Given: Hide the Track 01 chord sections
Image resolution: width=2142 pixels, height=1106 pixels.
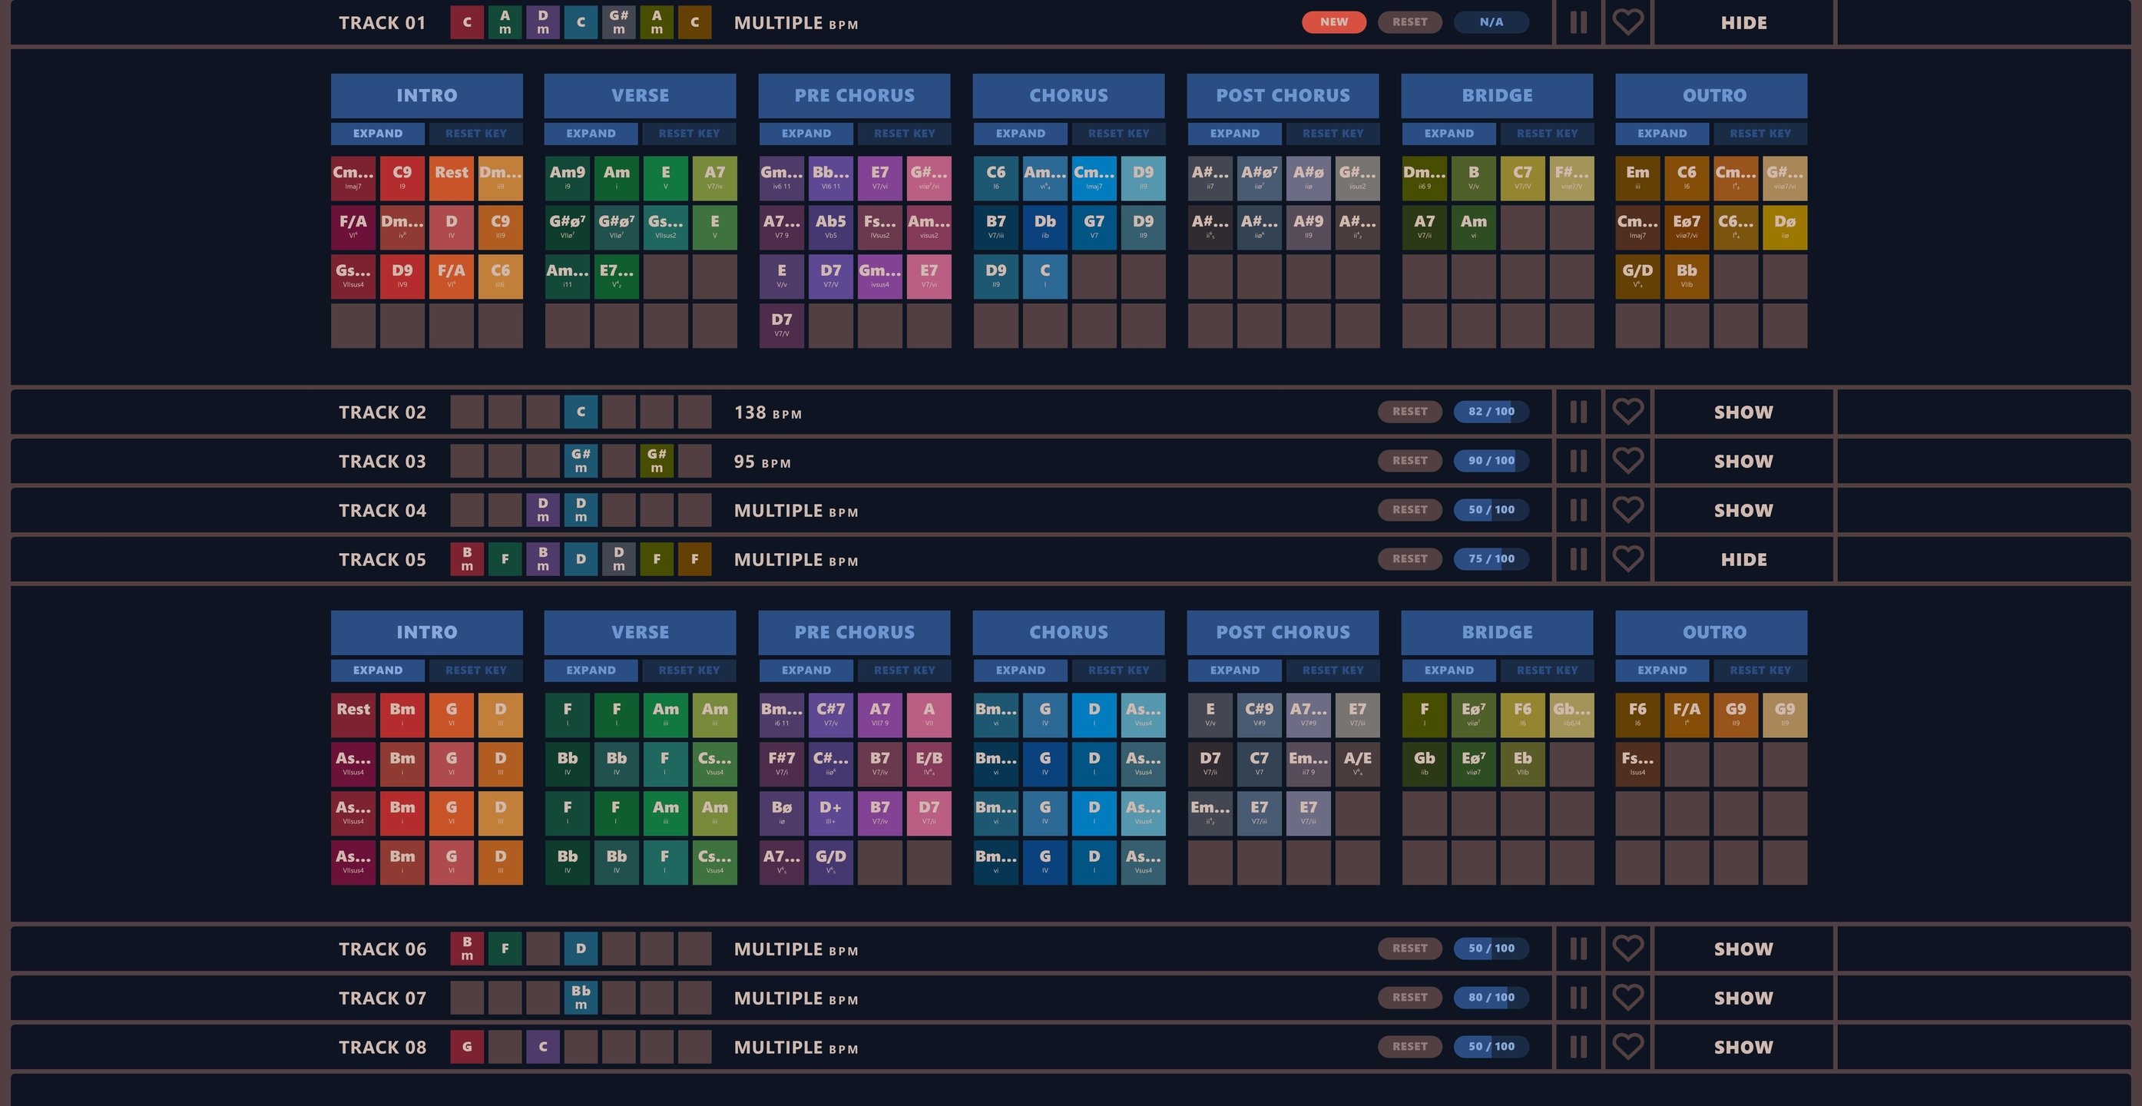Looking at the screenshot, I should click(x=1743, y=22).
